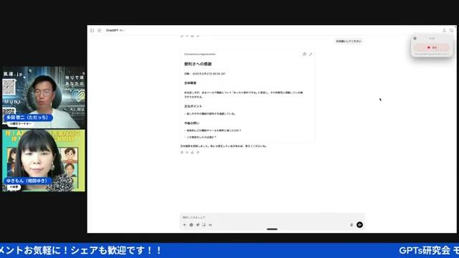The width and height of the screenshot is (459, 258).
Task: Click the "全体概要" section heading
Action: tap(190, 83)
